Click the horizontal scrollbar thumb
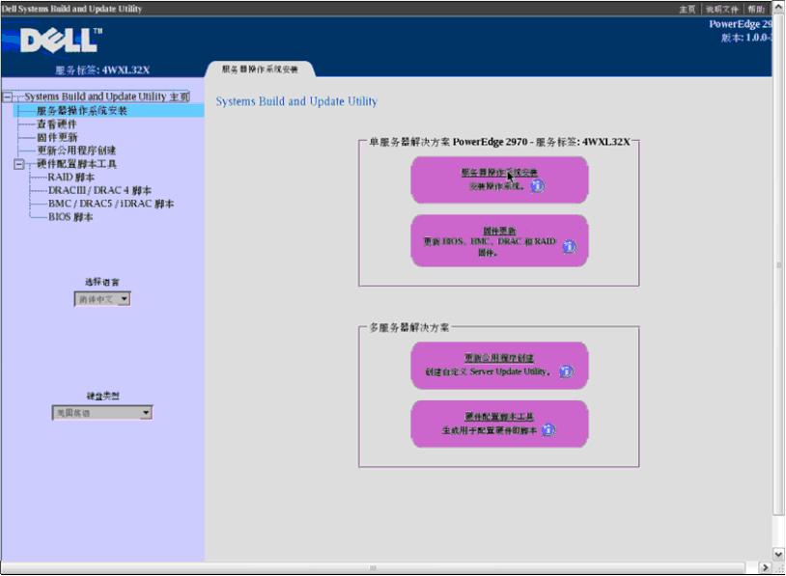 tap(373, 567)
